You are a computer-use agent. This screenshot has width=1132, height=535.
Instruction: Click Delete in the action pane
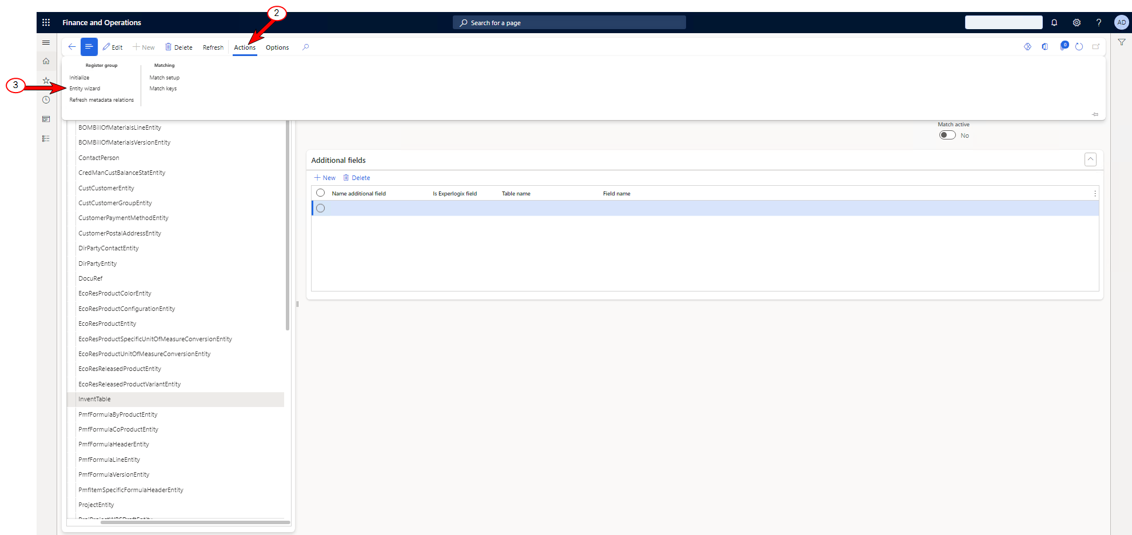pos(179,47)
